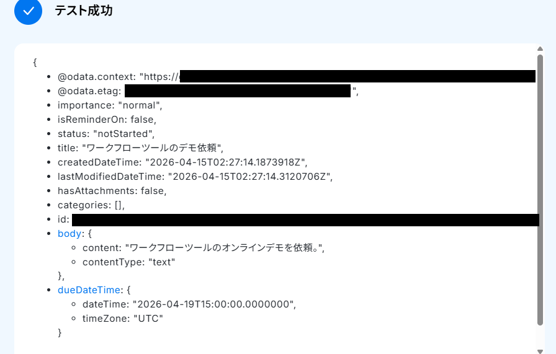The height and width of the screenshot is (354, 556).
Task: Click the vertical scrollbar thumb
Action: click(x=540, y=186)
